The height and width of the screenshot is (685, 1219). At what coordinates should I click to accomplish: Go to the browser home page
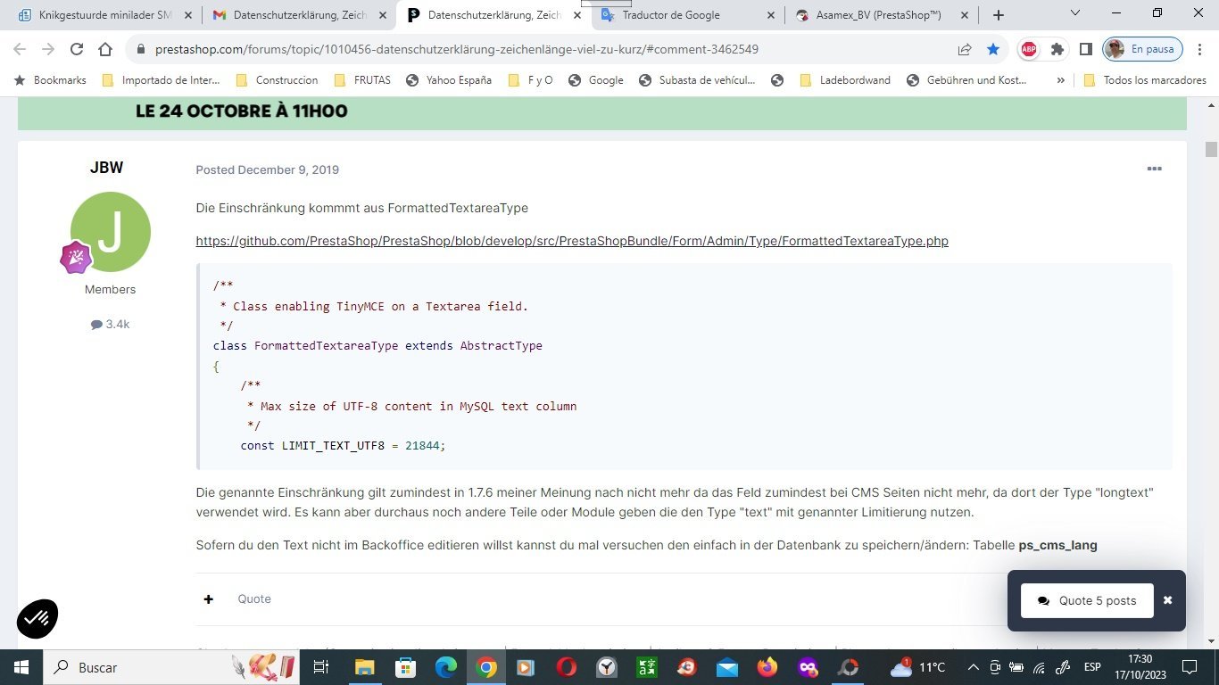coord(105,50)
